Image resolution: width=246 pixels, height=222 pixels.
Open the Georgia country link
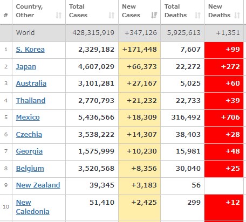pyautogui.click(x=29, y=151)
